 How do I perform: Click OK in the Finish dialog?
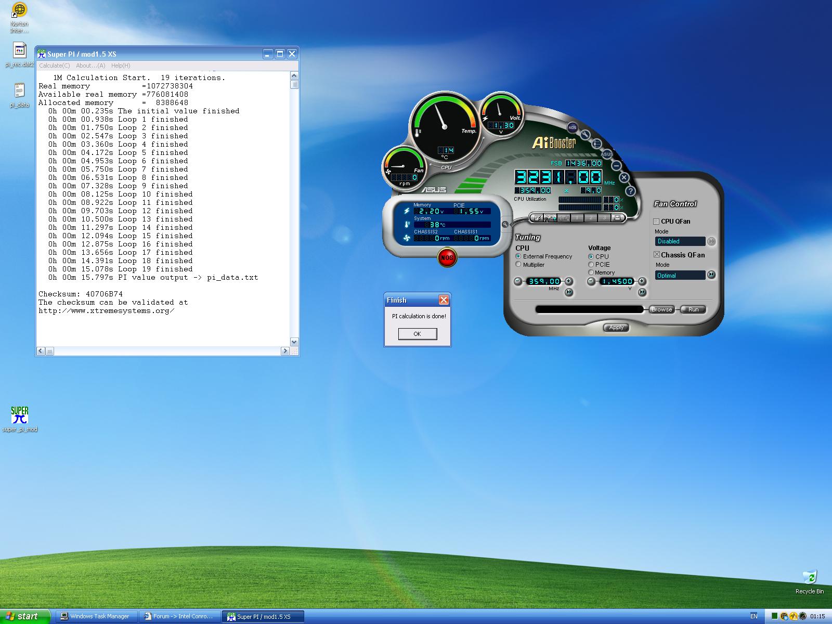tap(418, 334)
